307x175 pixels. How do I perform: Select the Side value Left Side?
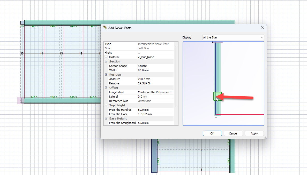155,48
